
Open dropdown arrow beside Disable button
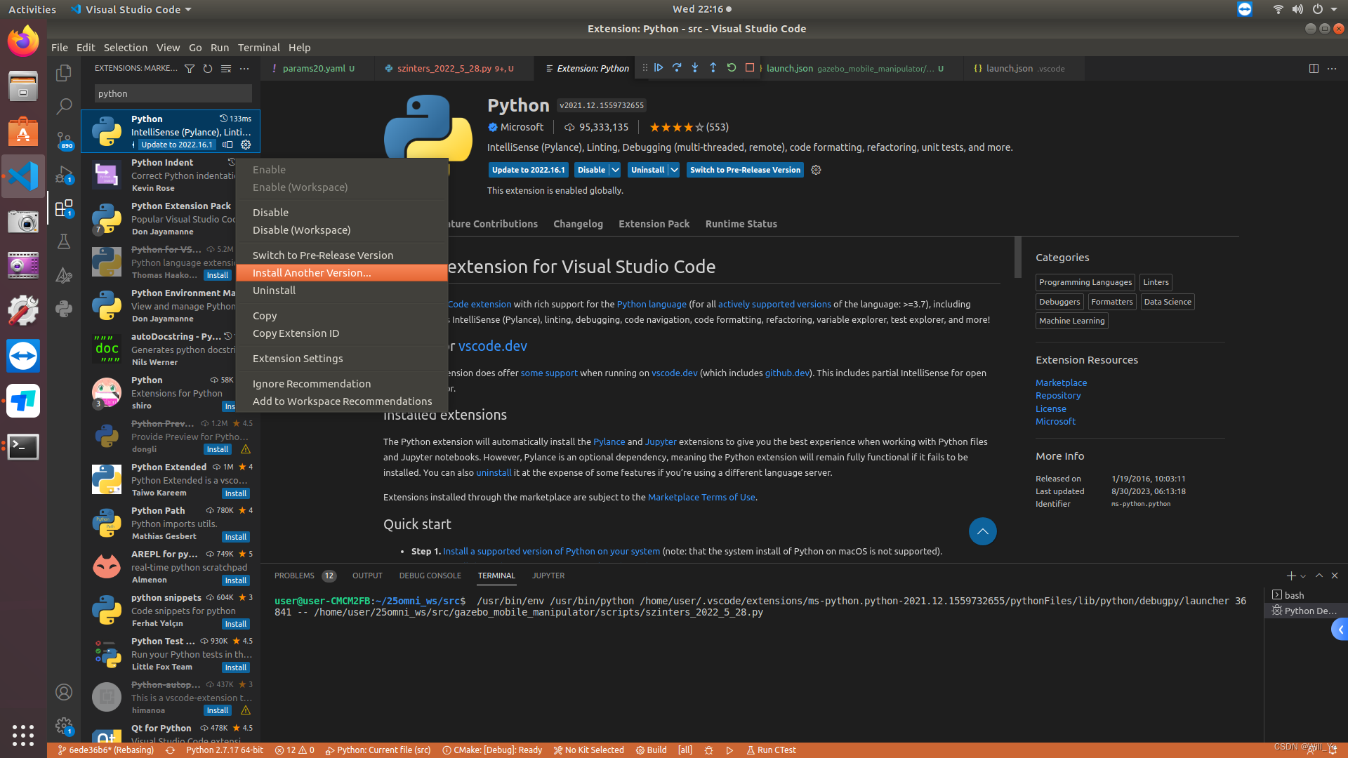click(615, 170)
